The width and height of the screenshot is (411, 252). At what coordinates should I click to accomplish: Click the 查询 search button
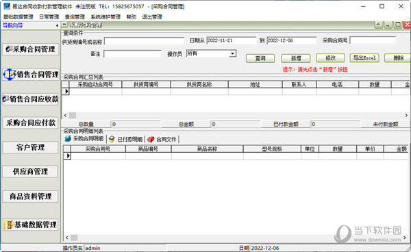click(260, 58)
